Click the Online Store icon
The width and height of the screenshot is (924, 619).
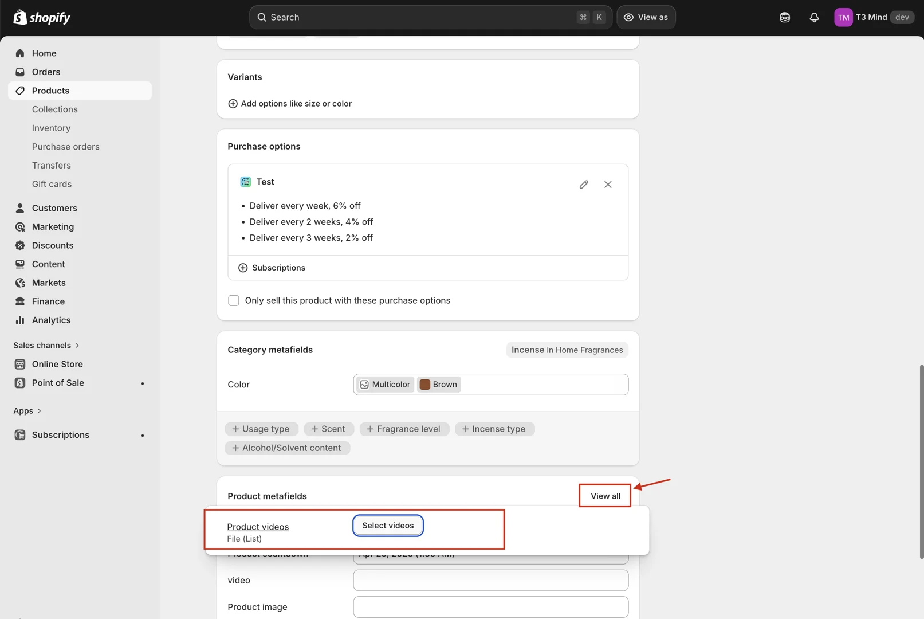(x=20, y=364)
